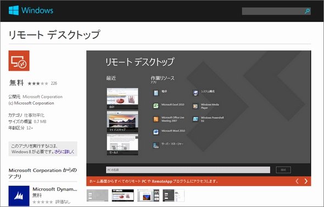Open Microsoft Corporation publisher link
The width and height of the screenshot is (324, 207).
pyautogui.click(x=43, y=96)
